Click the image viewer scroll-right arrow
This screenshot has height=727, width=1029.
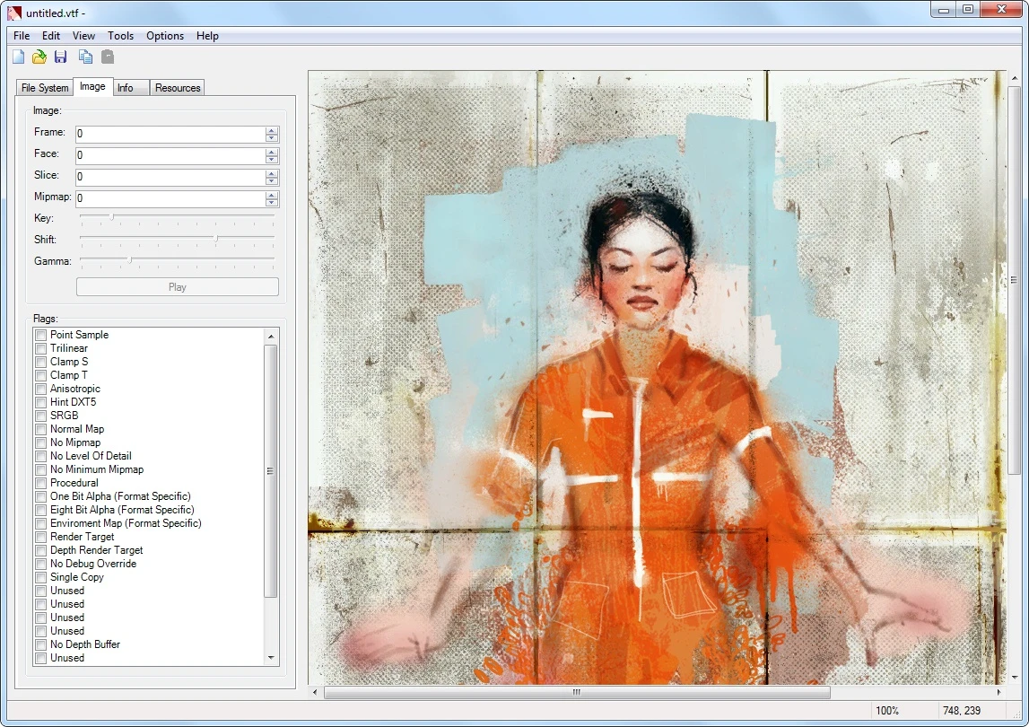coord(998,692)
